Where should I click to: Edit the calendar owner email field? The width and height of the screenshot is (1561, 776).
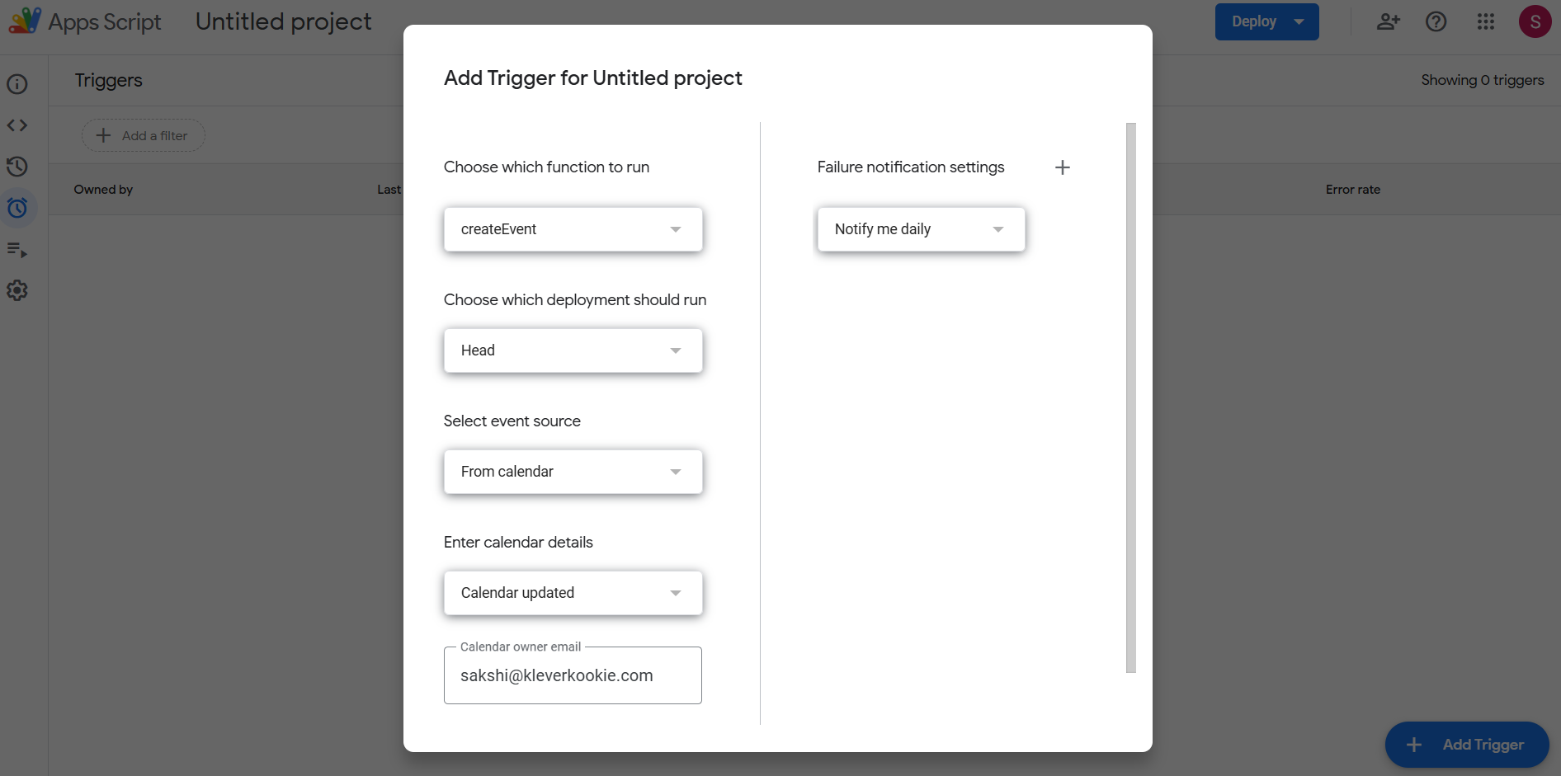click(572, 675)
